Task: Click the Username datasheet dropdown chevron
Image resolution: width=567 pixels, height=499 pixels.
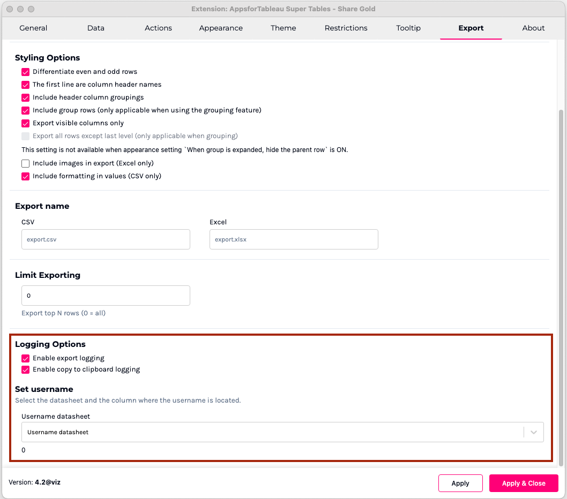Action: pos(534,433)
